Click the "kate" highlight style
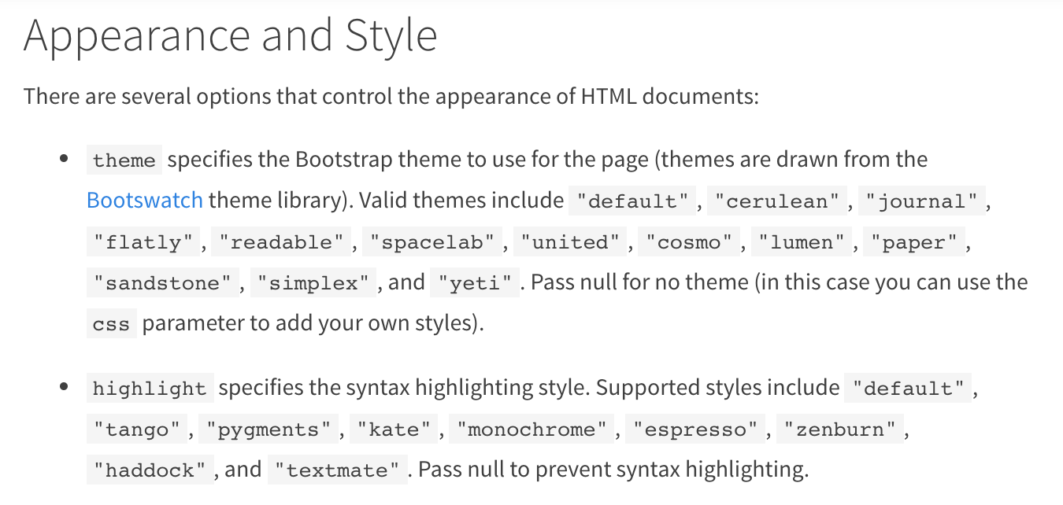 click(x=394, y=429)
